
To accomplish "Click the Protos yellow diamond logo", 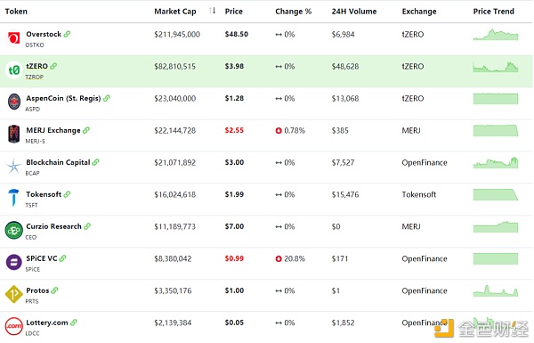I will click(x=14, y=294).
